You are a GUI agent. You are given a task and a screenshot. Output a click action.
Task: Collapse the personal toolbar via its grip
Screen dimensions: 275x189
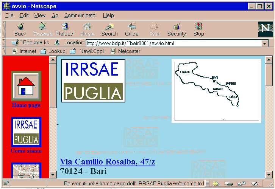[4, 51]
